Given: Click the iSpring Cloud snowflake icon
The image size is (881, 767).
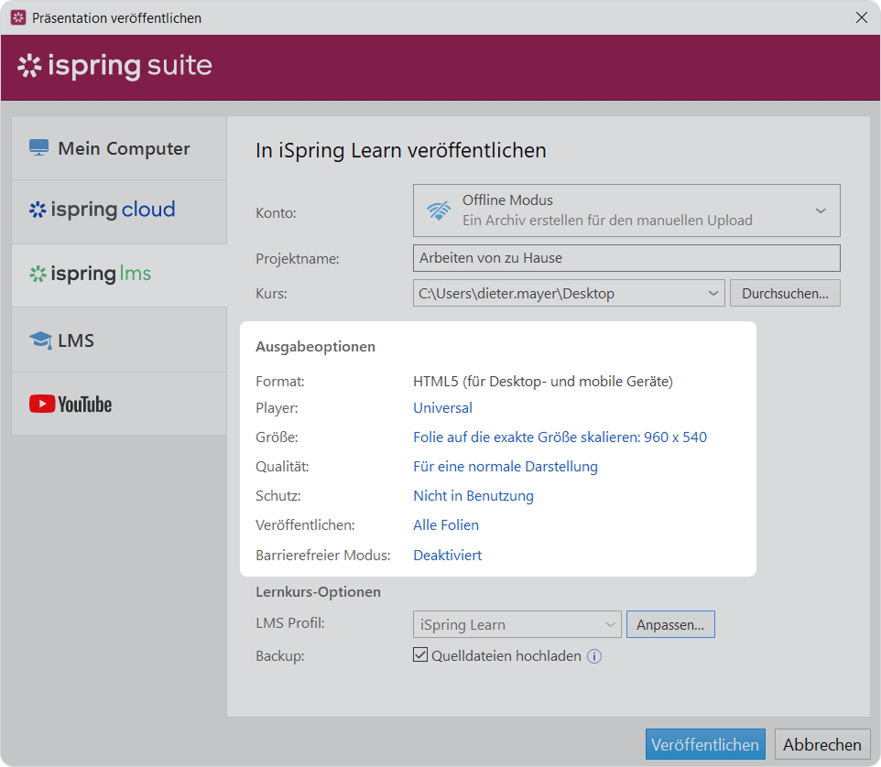Looking at the screenshot, I should pos(38,210).
